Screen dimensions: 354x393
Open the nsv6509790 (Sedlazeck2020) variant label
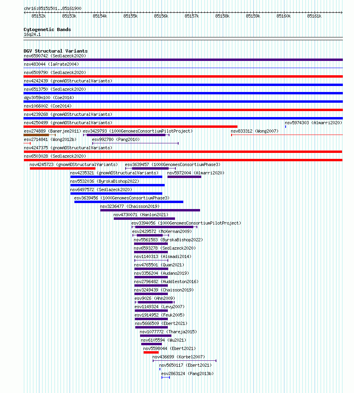(x=55, y=73)
